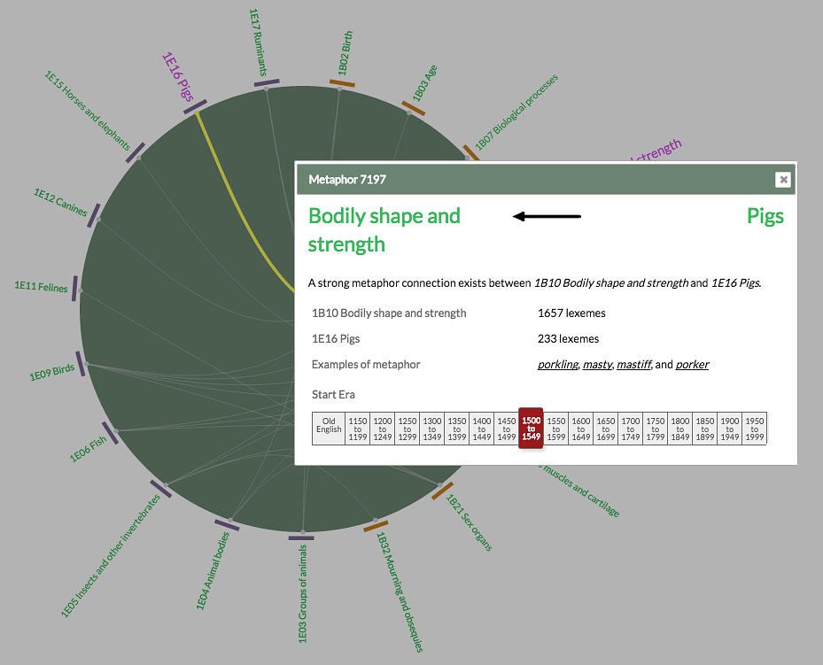Select the 1E09 Birds category node
Viewport: 823px width, 665px height.
tap(80, 362)
